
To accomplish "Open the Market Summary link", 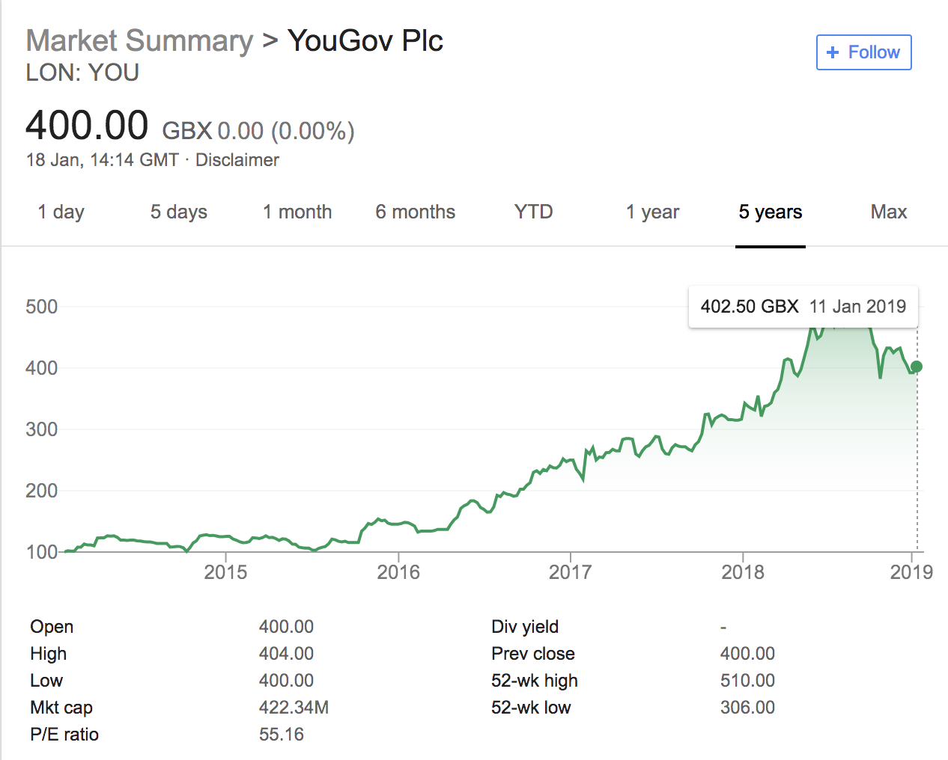I will coord(139,40).
